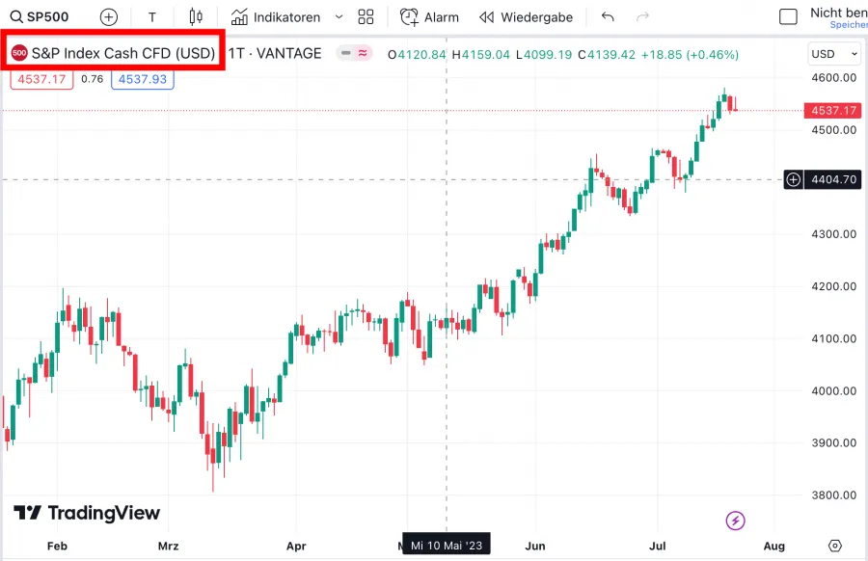Image resolution: width=868 pixels, height=561 pixels.
Task: Add a comparison symbol via plus icon
Action: pyautogui.click(x=108, y=16)
